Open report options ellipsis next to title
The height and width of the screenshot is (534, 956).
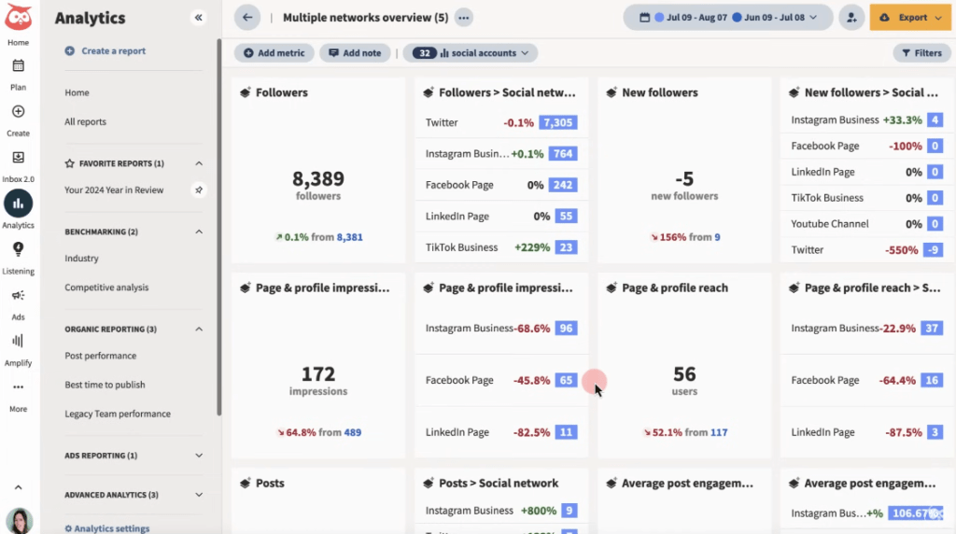pos(464,18)
